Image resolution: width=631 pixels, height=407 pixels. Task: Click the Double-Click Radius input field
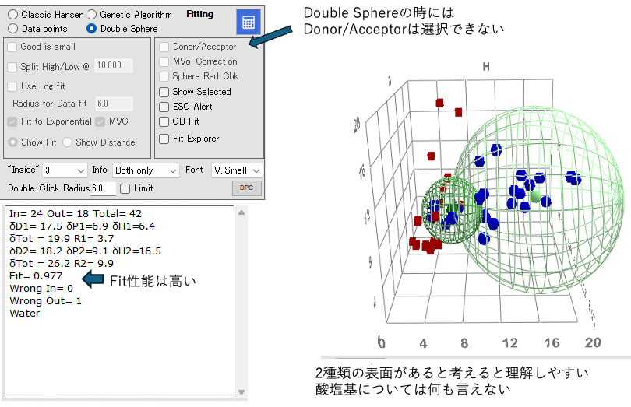pos(103,188)
